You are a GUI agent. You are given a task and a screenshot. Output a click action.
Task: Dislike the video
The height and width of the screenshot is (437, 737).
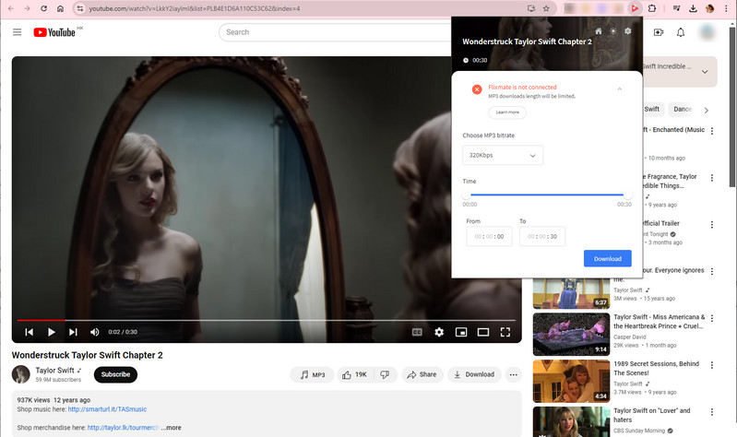pyautogui.click(x=385, y=374)
